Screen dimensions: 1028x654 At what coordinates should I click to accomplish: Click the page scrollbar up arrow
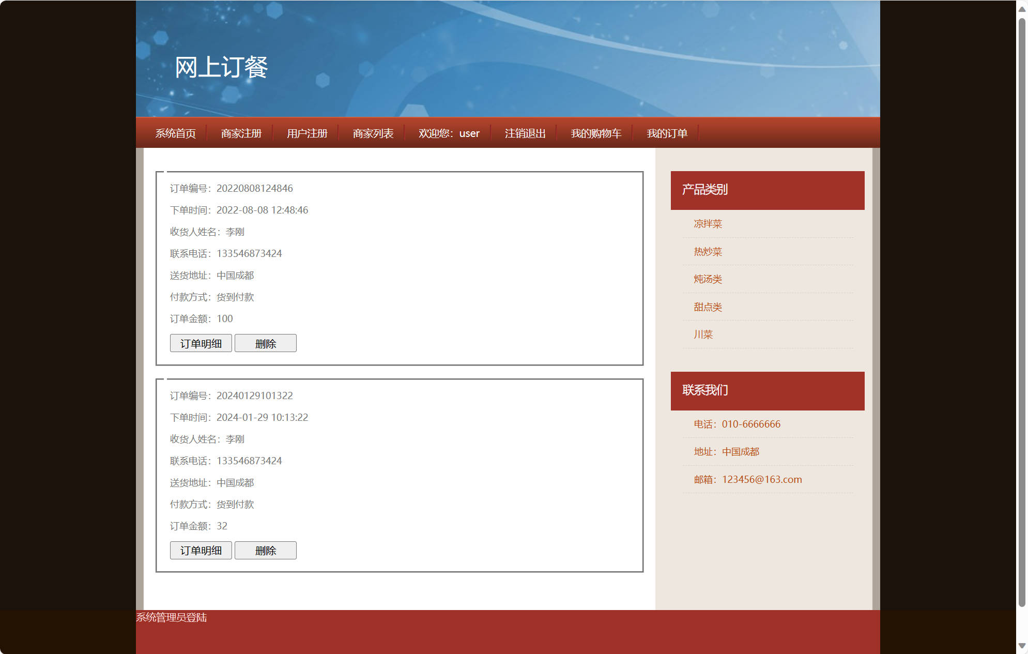coord(1021,9)
